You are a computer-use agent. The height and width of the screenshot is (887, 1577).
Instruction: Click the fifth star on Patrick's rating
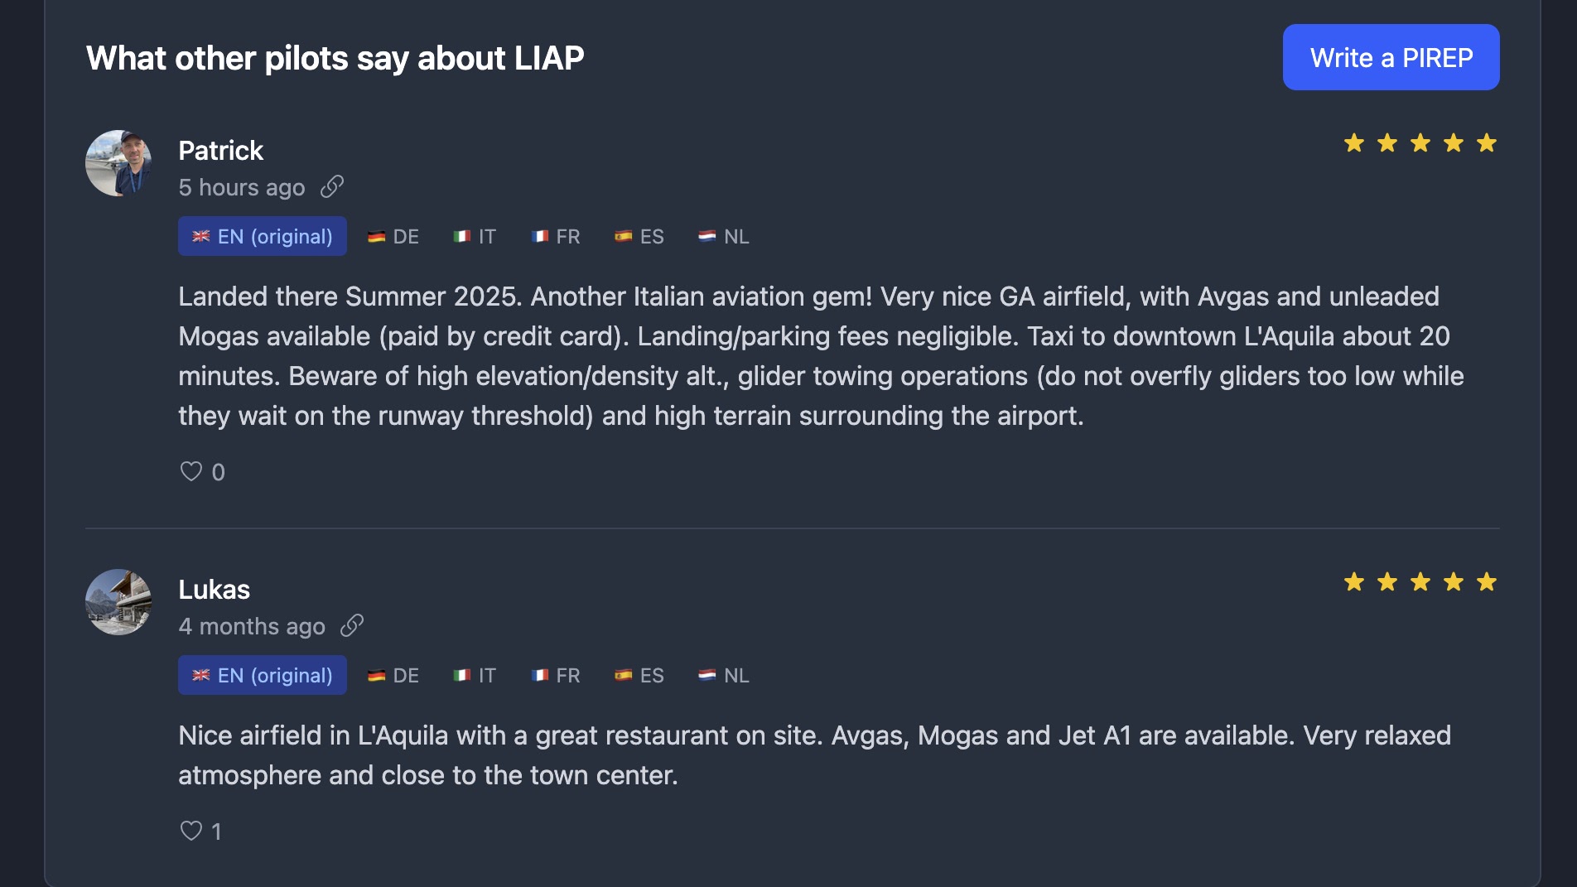[x=1487, y=142]
